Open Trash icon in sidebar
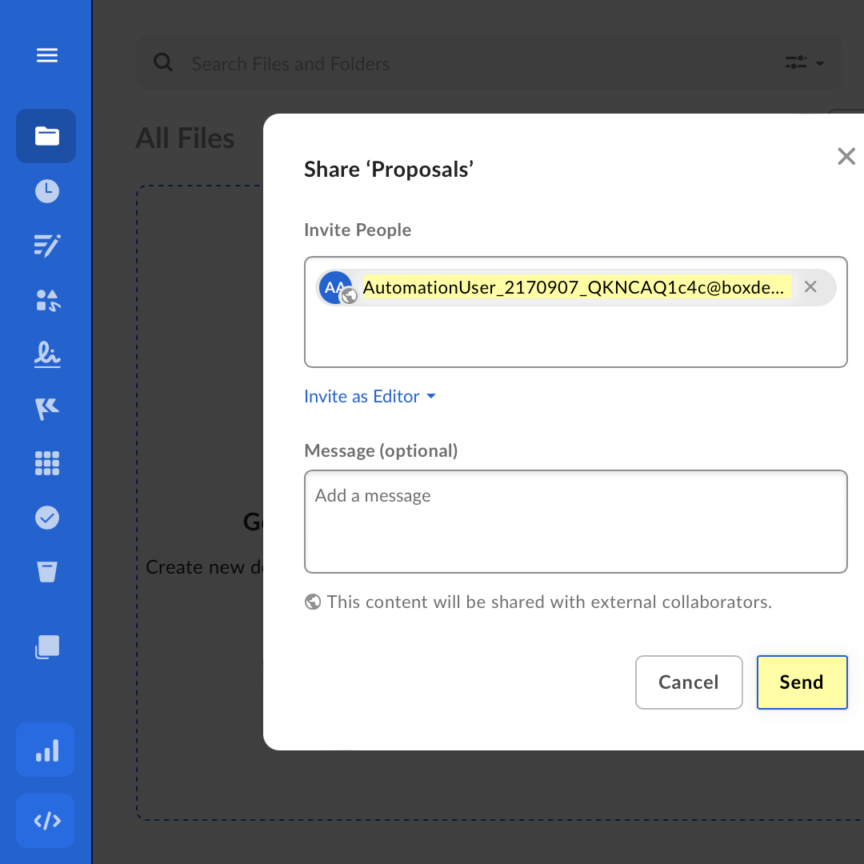 click(x=47, y=572)
